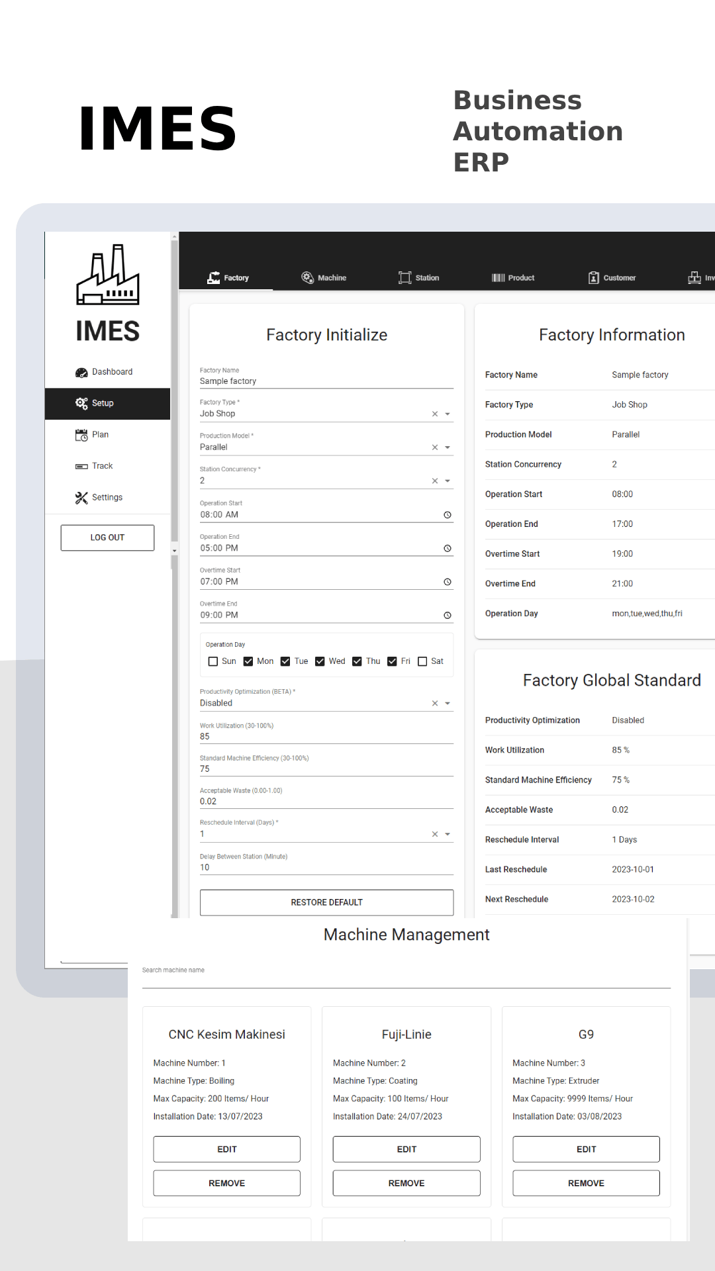Edit the G9 machine
Image resolution: width=715 pixels, height=1271 pixels.
[x=586, y=1150]
